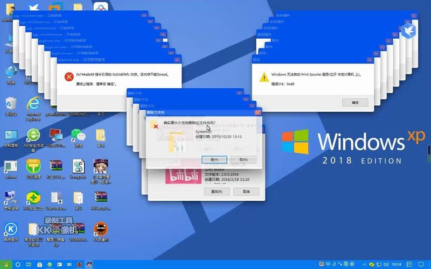The image size is (431, 269).
Task: Open the KK录像机 desktop shortcut
Action: pos(101,232)
